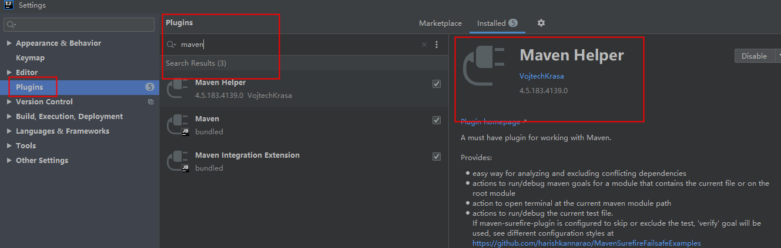Click the Maven Helper plug icon in list
This screenshot has height=248, width=781.
coord(177,89)
